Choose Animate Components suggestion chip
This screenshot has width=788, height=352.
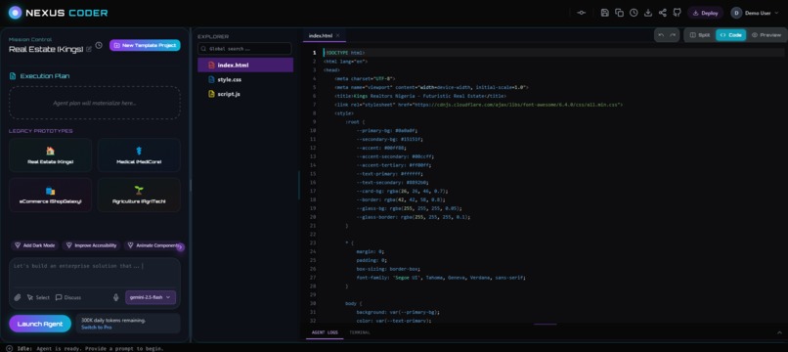(x=153, y=245)
